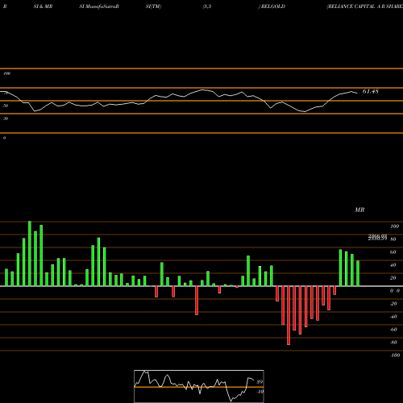This screenshot has height=403, width=403.
Task: Click the MR axis label 100
Action: 394,226
